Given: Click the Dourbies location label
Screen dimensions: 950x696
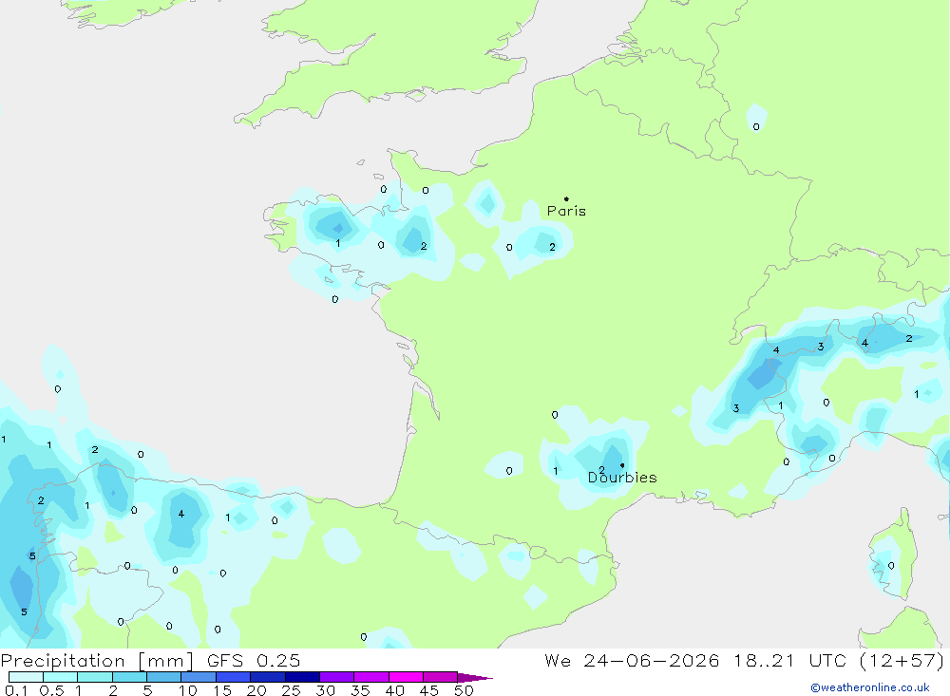Looking at the screenshot, I should point(622,478).
